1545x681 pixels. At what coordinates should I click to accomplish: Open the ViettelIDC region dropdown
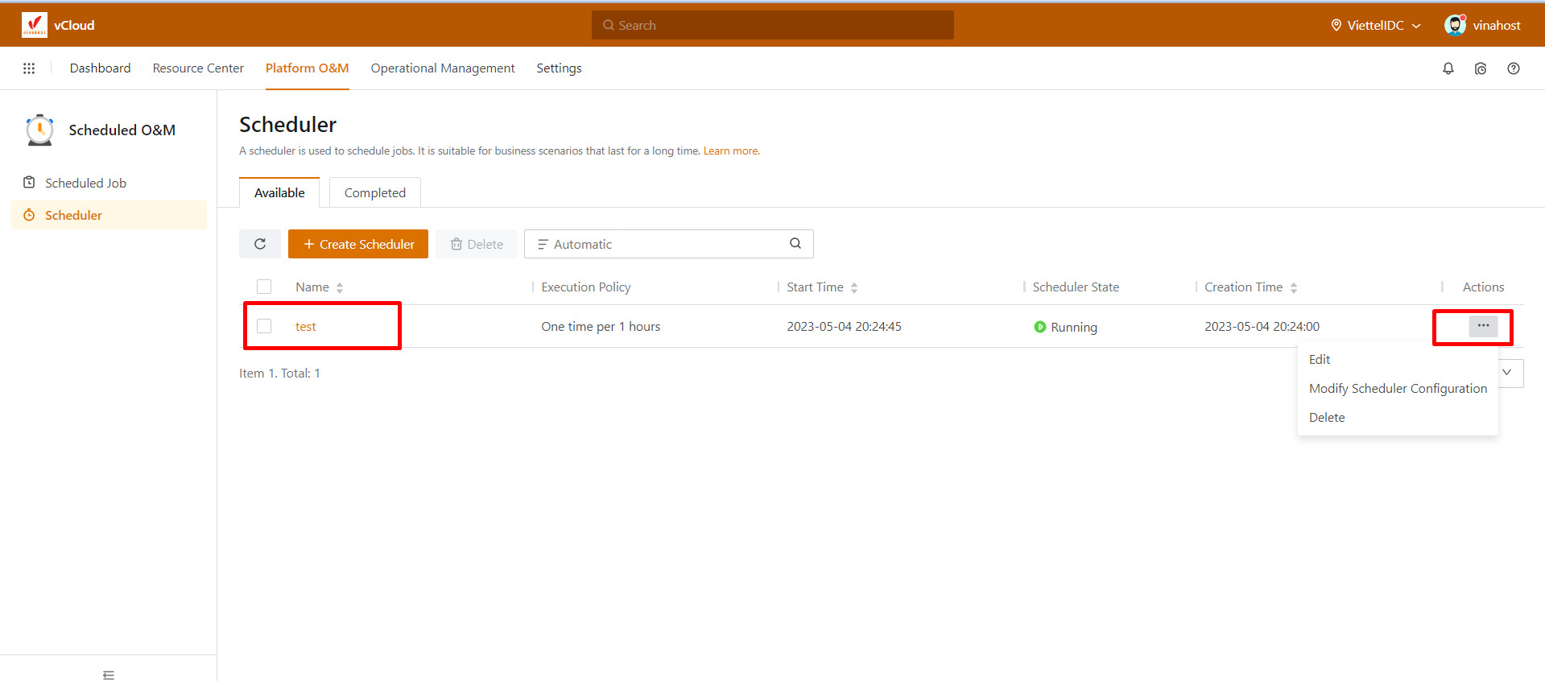pos(1375,25)
